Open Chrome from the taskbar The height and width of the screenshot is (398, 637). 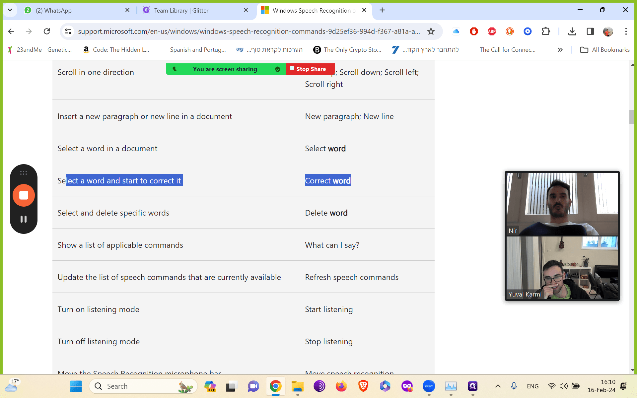click(275, 386)
